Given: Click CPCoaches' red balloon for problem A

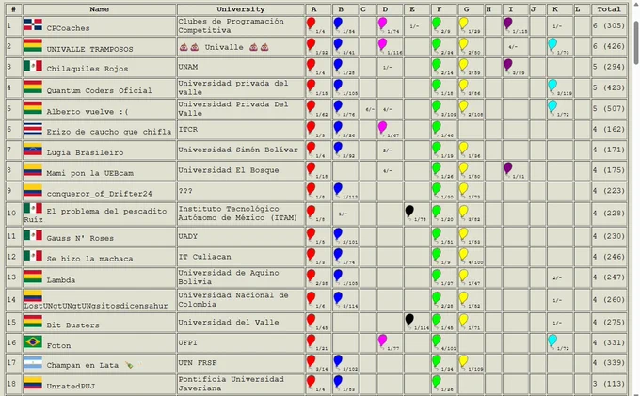Looking at the screenshot, I should tap(311, 24).
